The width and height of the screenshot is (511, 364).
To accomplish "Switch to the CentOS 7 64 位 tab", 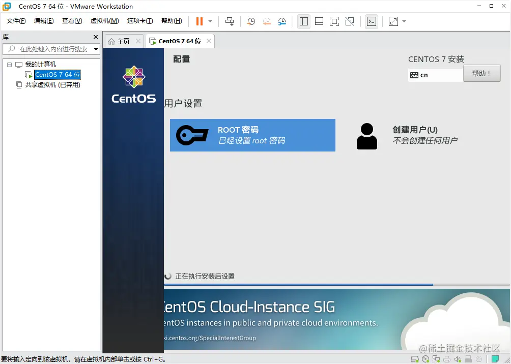I will tap(180, 41).
